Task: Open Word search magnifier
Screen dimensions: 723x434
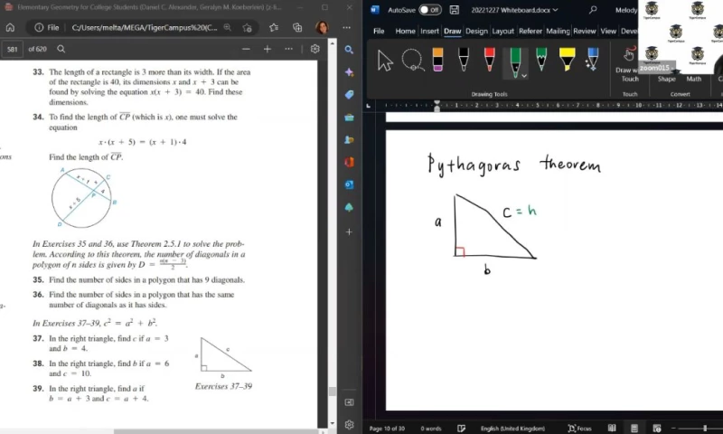Action: (x=593, y=10)
